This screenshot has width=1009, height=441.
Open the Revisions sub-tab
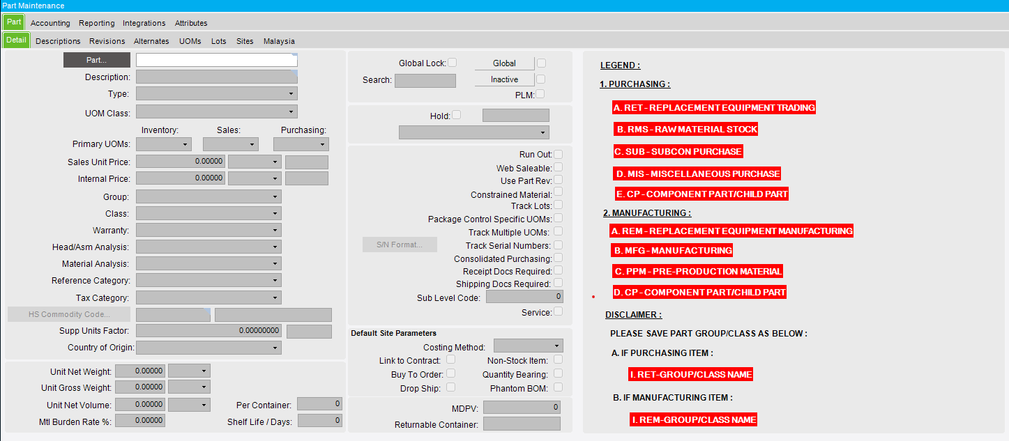[x=107, y=41]
